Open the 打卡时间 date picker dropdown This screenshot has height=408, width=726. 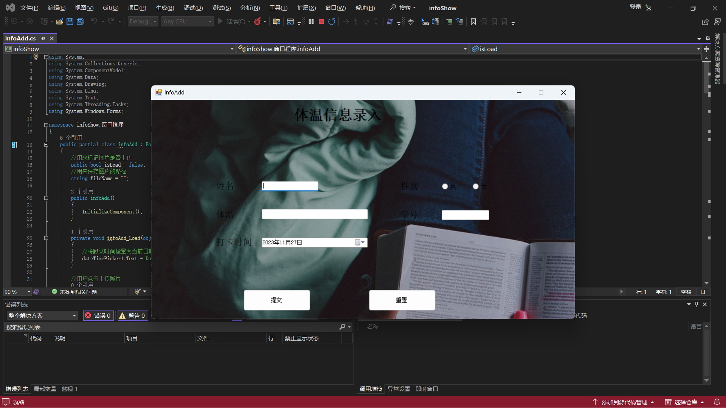[x=360, y=243]
